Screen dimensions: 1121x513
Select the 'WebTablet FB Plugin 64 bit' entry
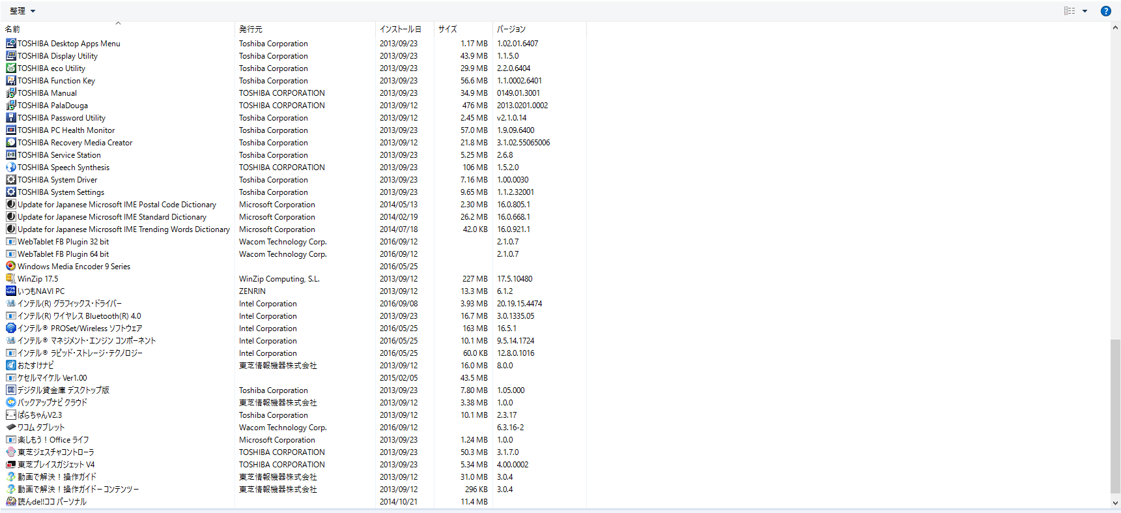pos(63,254)
